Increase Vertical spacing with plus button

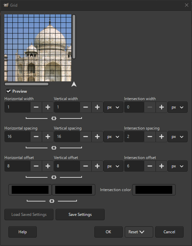[x=97, y=137]
